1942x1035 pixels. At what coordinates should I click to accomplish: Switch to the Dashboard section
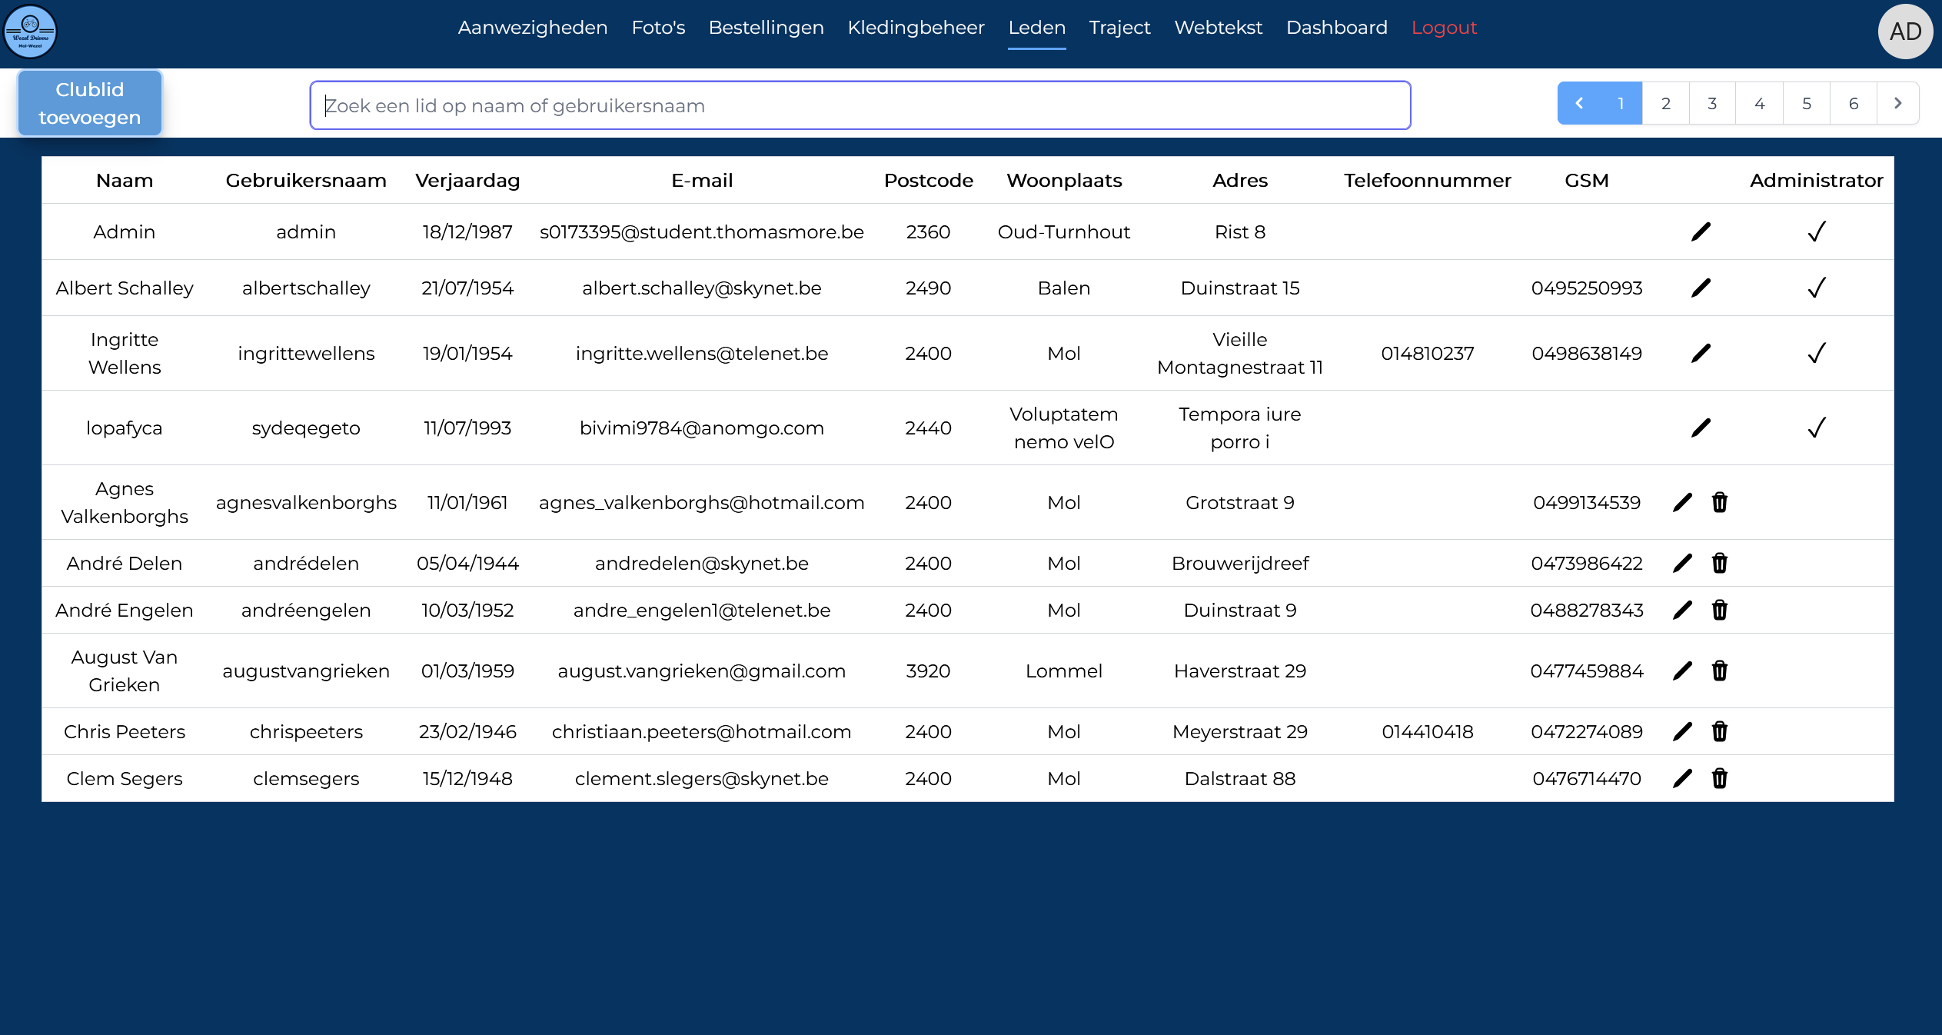[1337, 27]
